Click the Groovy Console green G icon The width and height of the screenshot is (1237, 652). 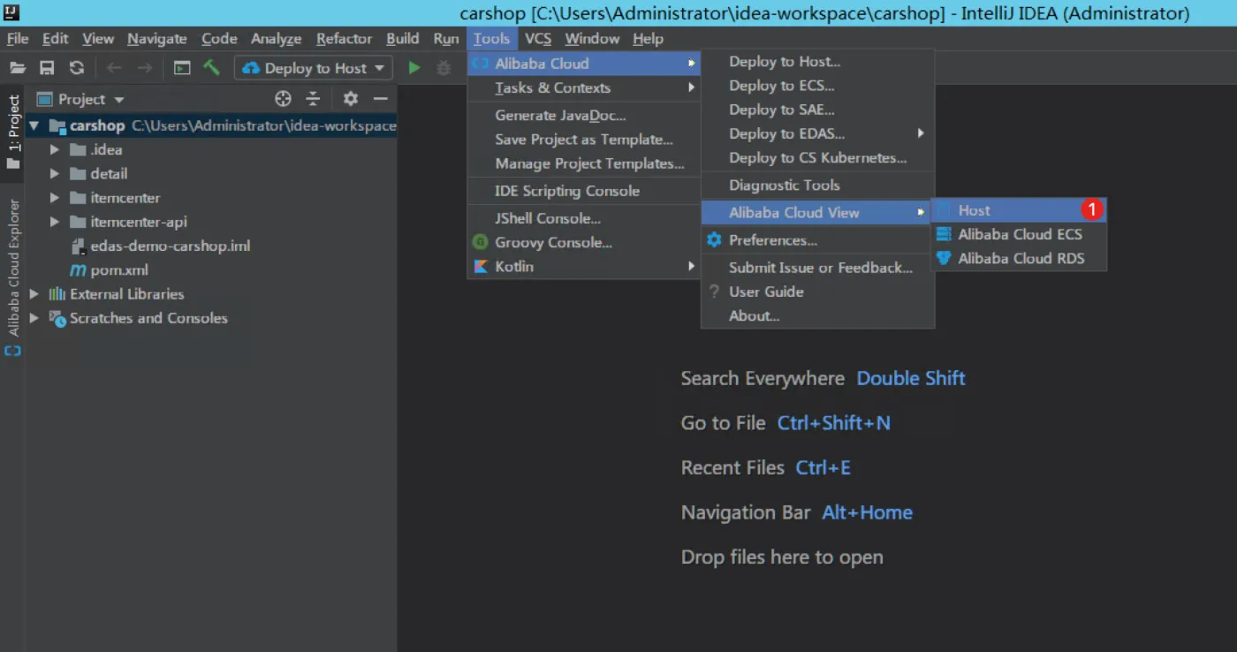coord(480,242)
